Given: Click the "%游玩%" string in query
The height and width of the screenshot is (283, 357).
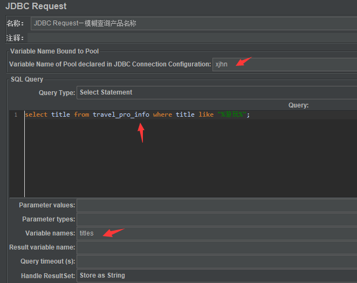Looking at the screenshot, I should tap(232, 114).
